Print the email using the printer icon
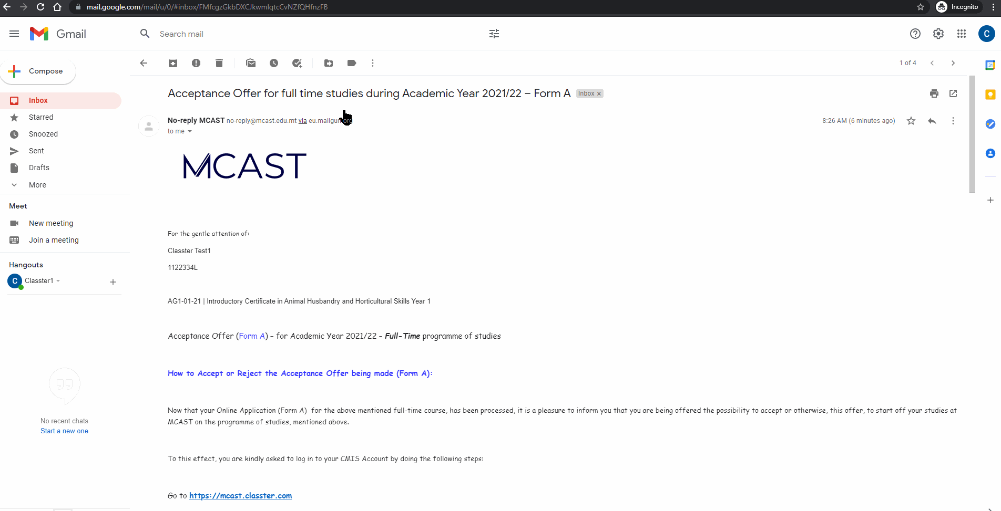This screenshot has width=1001, height=511. (934, 93)
